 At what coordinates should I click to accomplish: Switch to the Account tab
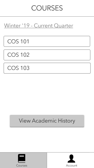pyautogui.click(x=70, y=160)
